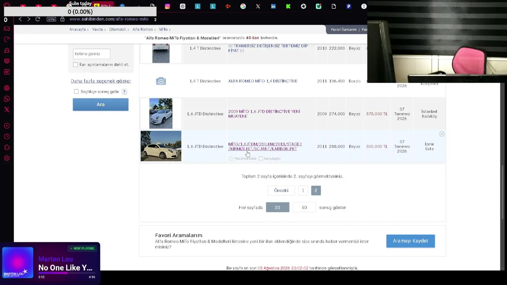Go to results page 1
This screenshot has height=285, width=507.
point(303,190)
